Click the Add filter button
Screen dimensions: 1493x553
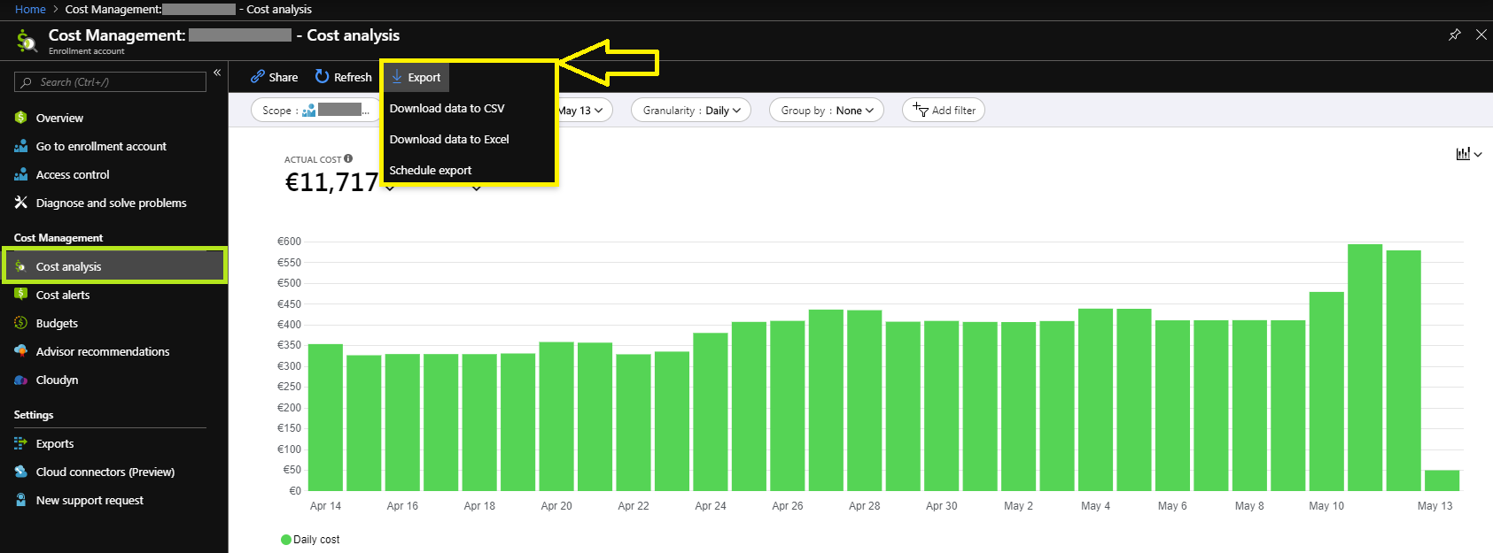pyautogui.click(x=944, y=111)
